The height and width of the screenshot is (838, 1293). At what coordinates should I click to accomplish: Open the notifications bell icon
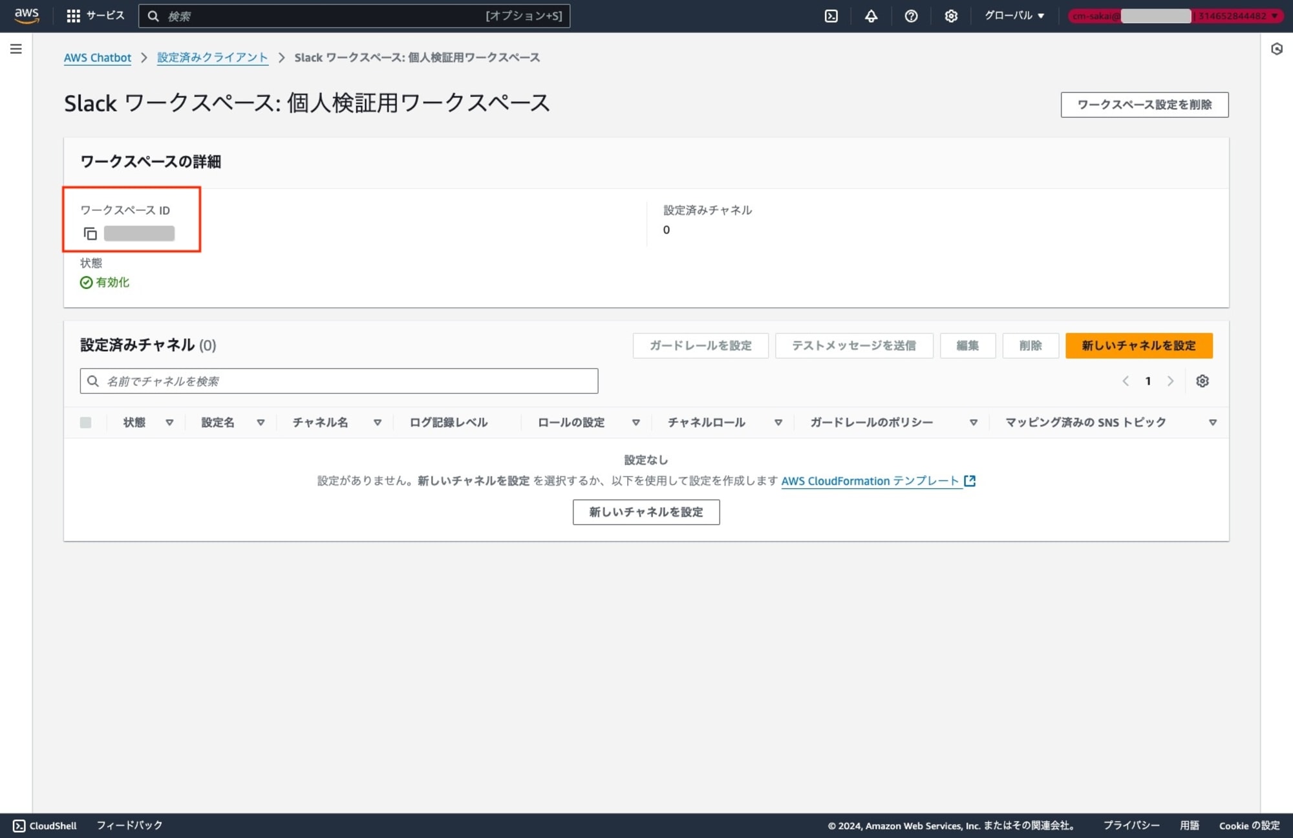point(871,16)
